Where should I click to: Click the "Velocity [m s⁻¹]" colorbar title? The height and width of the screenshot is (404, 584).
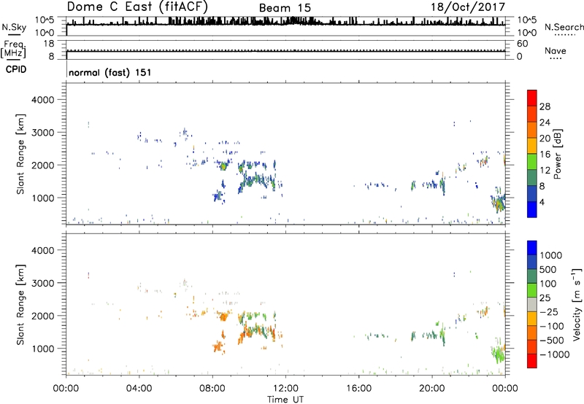click(577, 304)
